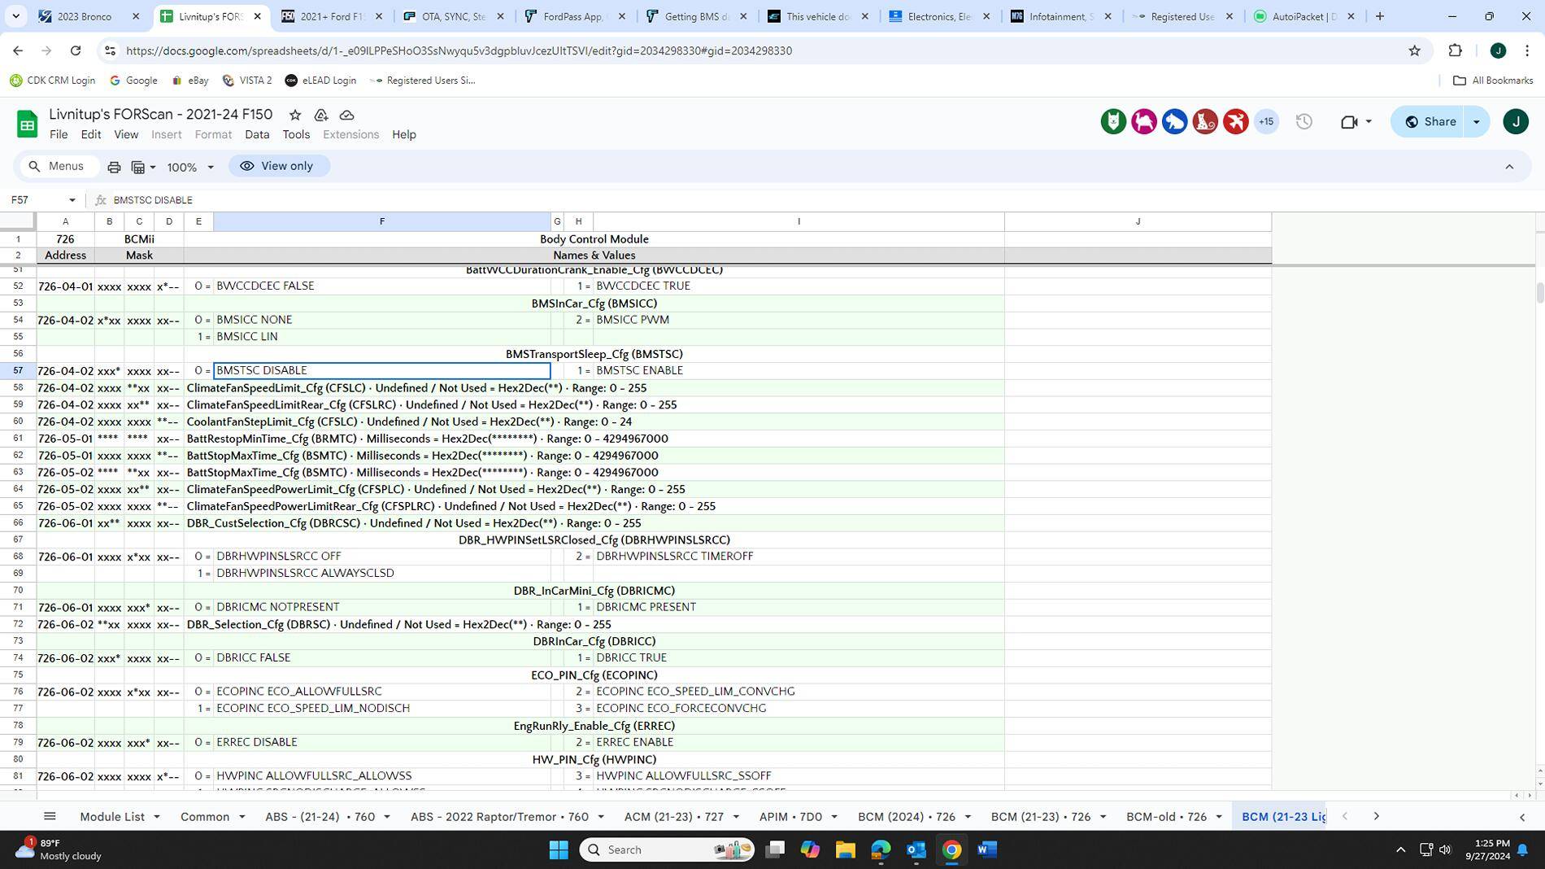The height and width of the screenshot is (869, 1545).
Task: Open VISTA 2 bookmark
Action: point(247,81)
